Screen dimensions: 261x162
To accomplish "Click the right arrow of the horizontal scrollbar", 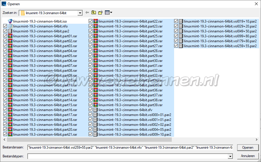I will point(257,140).
